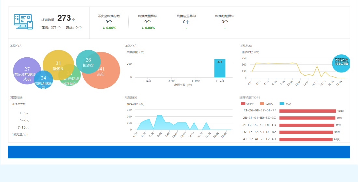Click the 终端位置异常 0个 statistic
358x182 pixels.
(x=186, y=22)
